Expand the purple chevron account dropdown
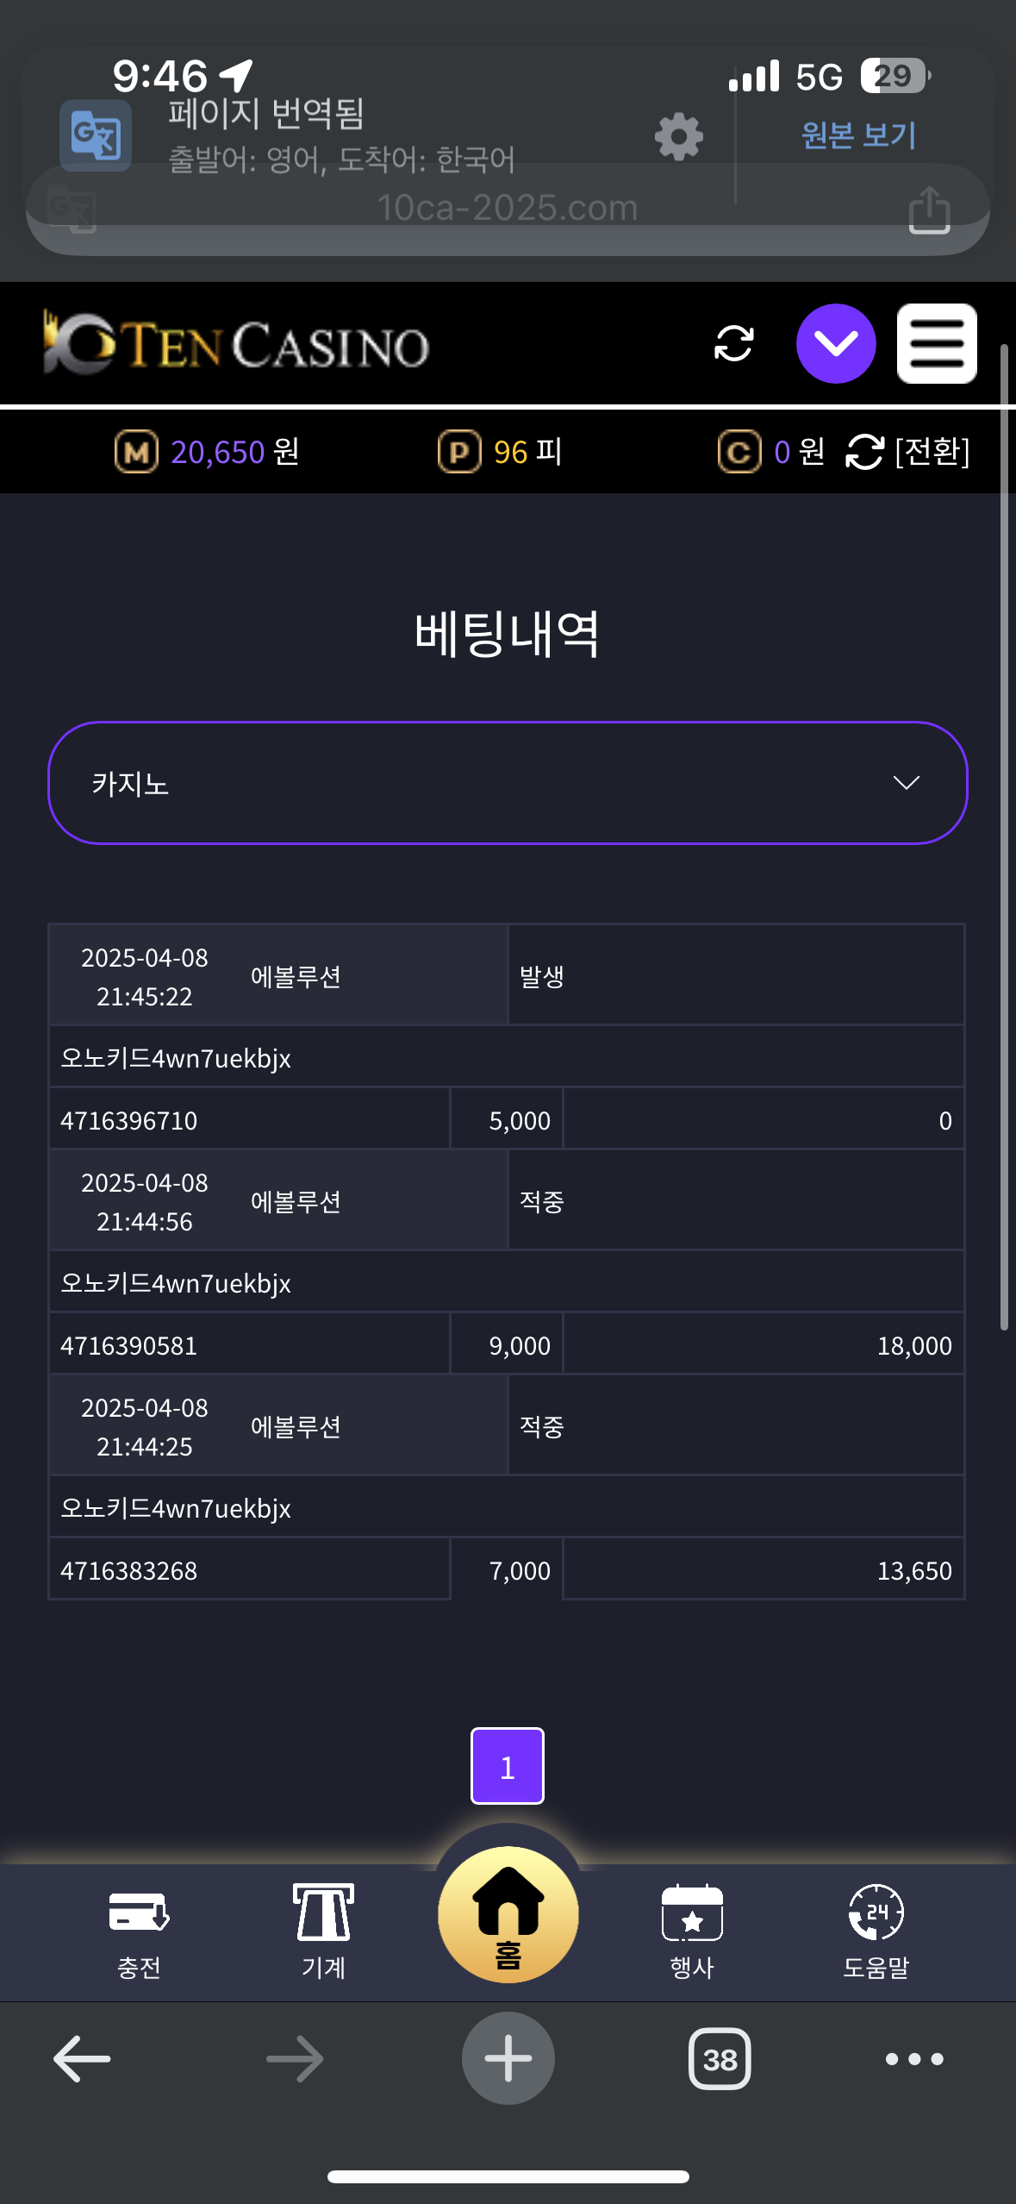 click(836, 343)
